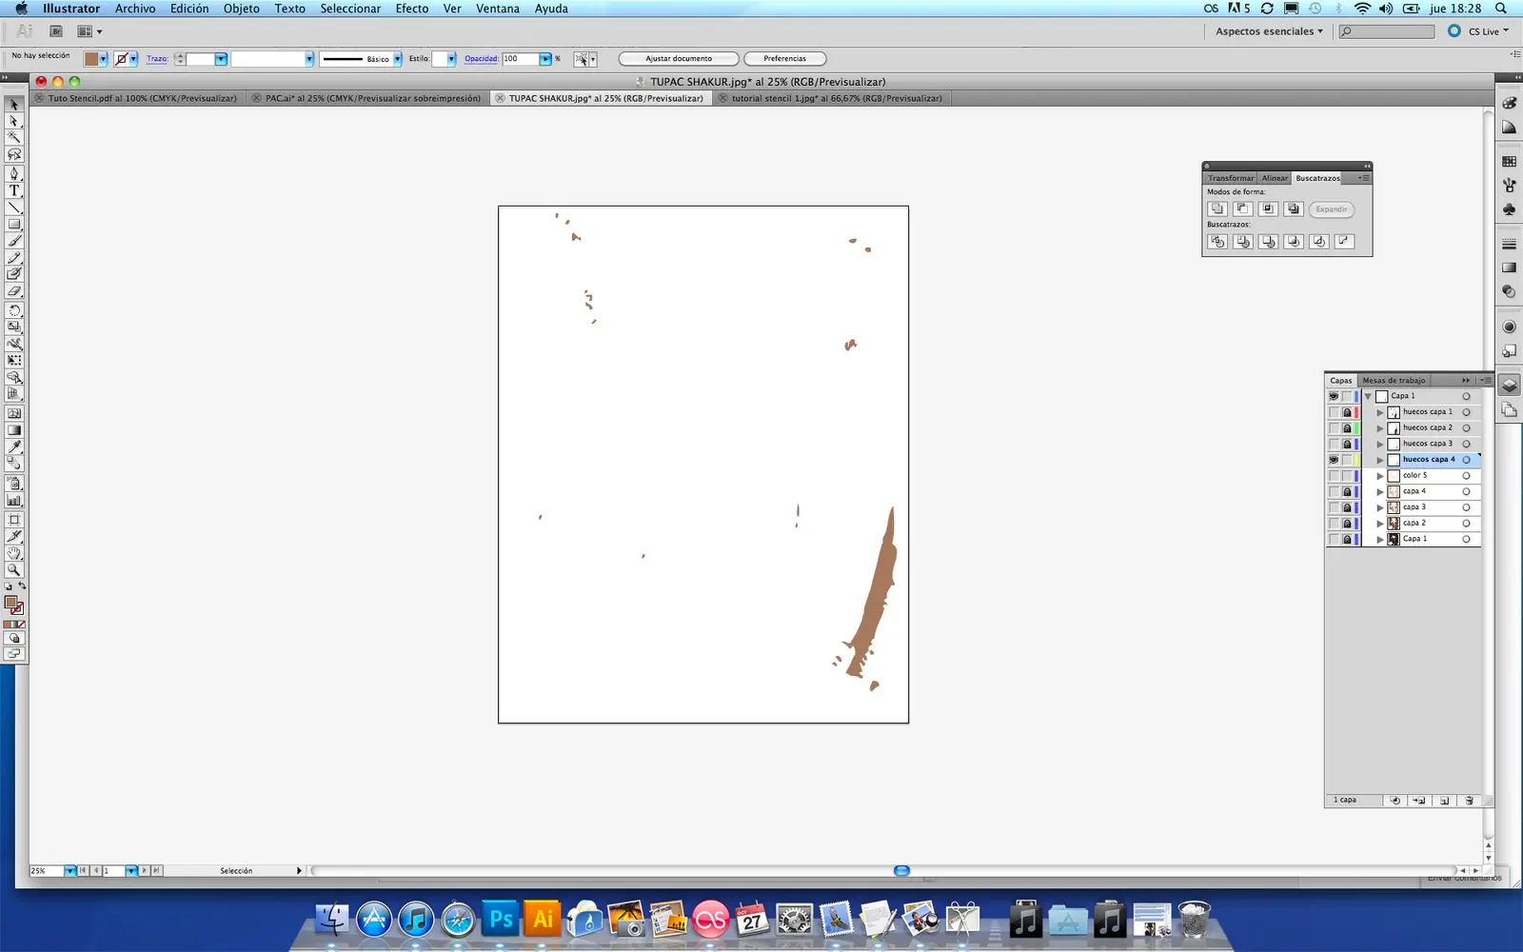Select the Pencil tool
The height and width of the screenshot is (952, 1523).
(14, 258)
